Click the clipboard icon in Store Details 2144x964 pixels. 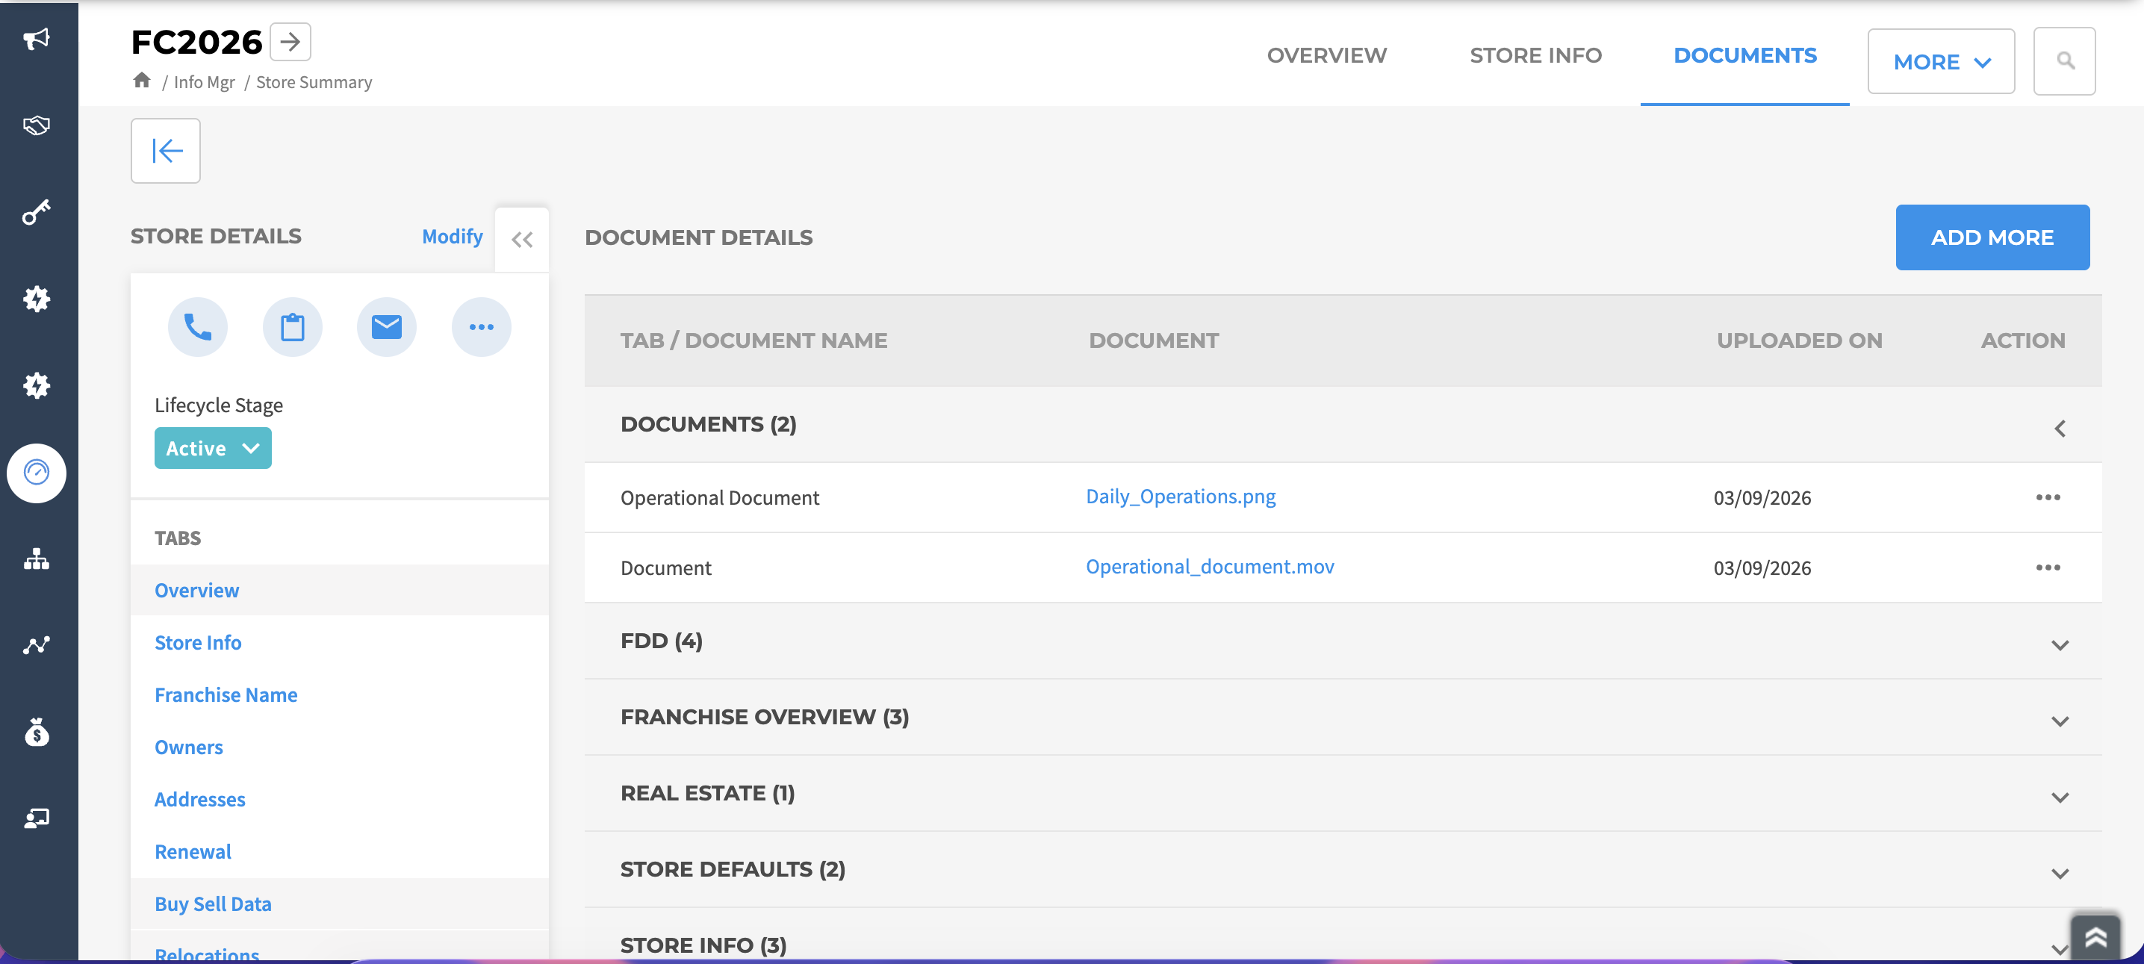pyautogui.click(x=292, y=326)
